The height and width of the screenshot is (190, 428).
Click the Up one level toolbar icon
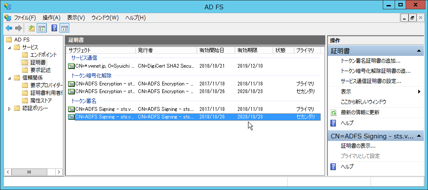click(x=32, y=28)
